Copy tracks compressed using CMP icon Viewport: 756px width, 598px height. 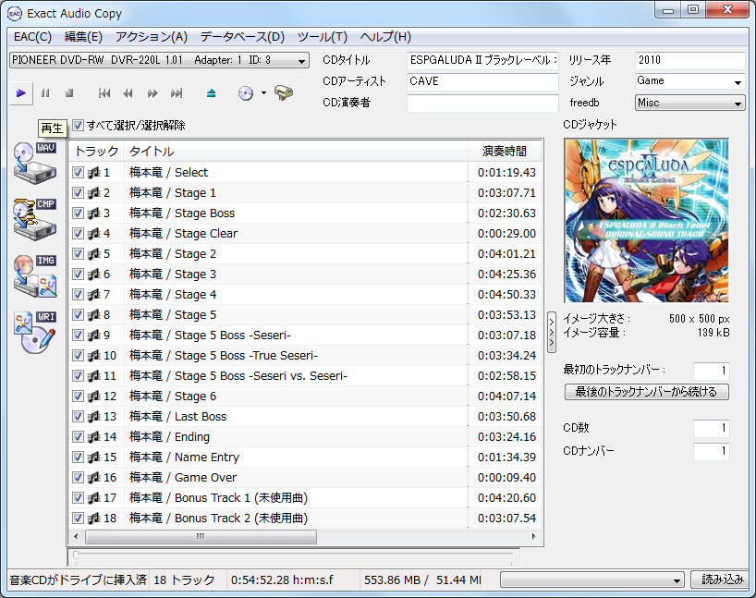(x=35, y=219)
